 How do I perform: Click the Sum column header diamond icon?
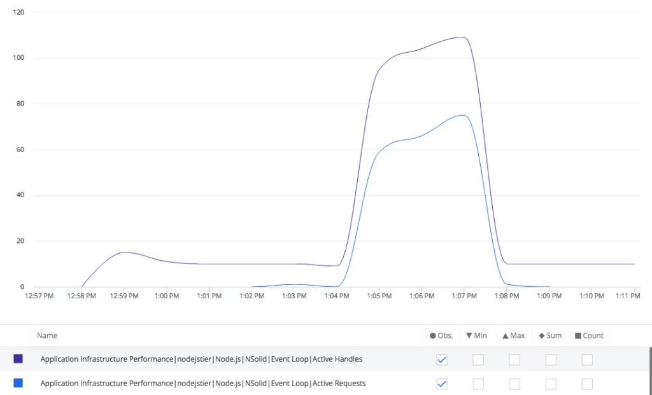coord(542,335)
